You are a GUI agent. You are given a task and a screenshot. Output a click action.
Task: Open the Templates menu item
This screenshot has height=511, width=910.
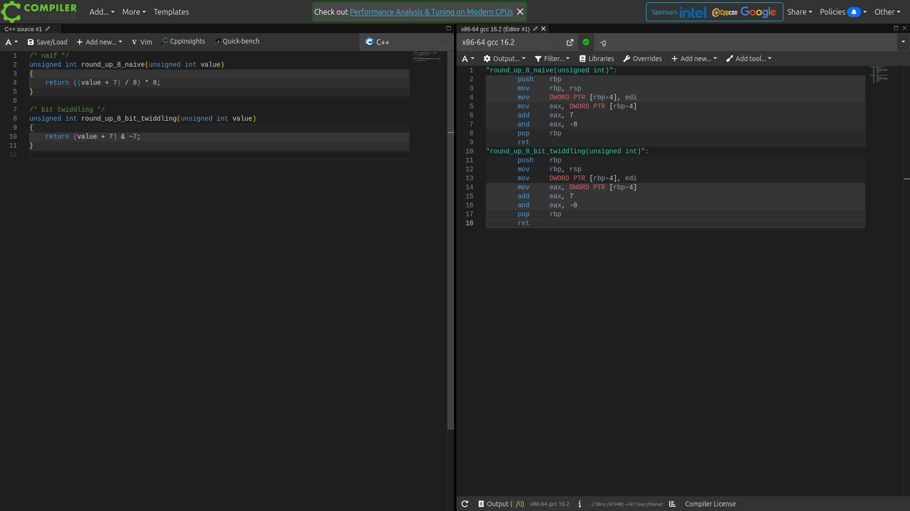171,12
